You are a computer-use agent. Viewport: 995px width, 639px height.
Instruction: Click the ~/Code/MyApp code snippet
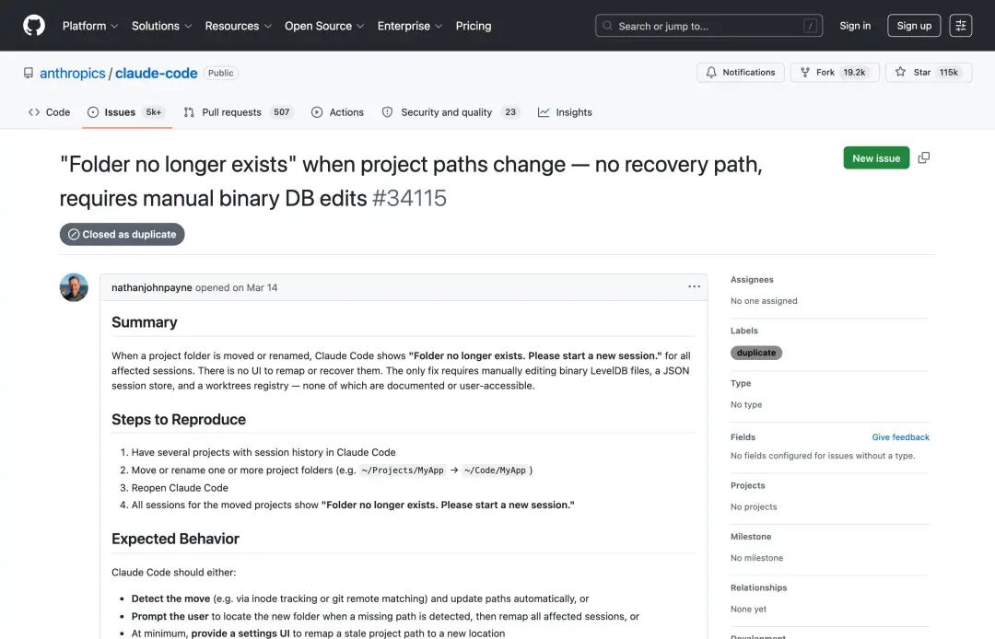pos(495,471)
